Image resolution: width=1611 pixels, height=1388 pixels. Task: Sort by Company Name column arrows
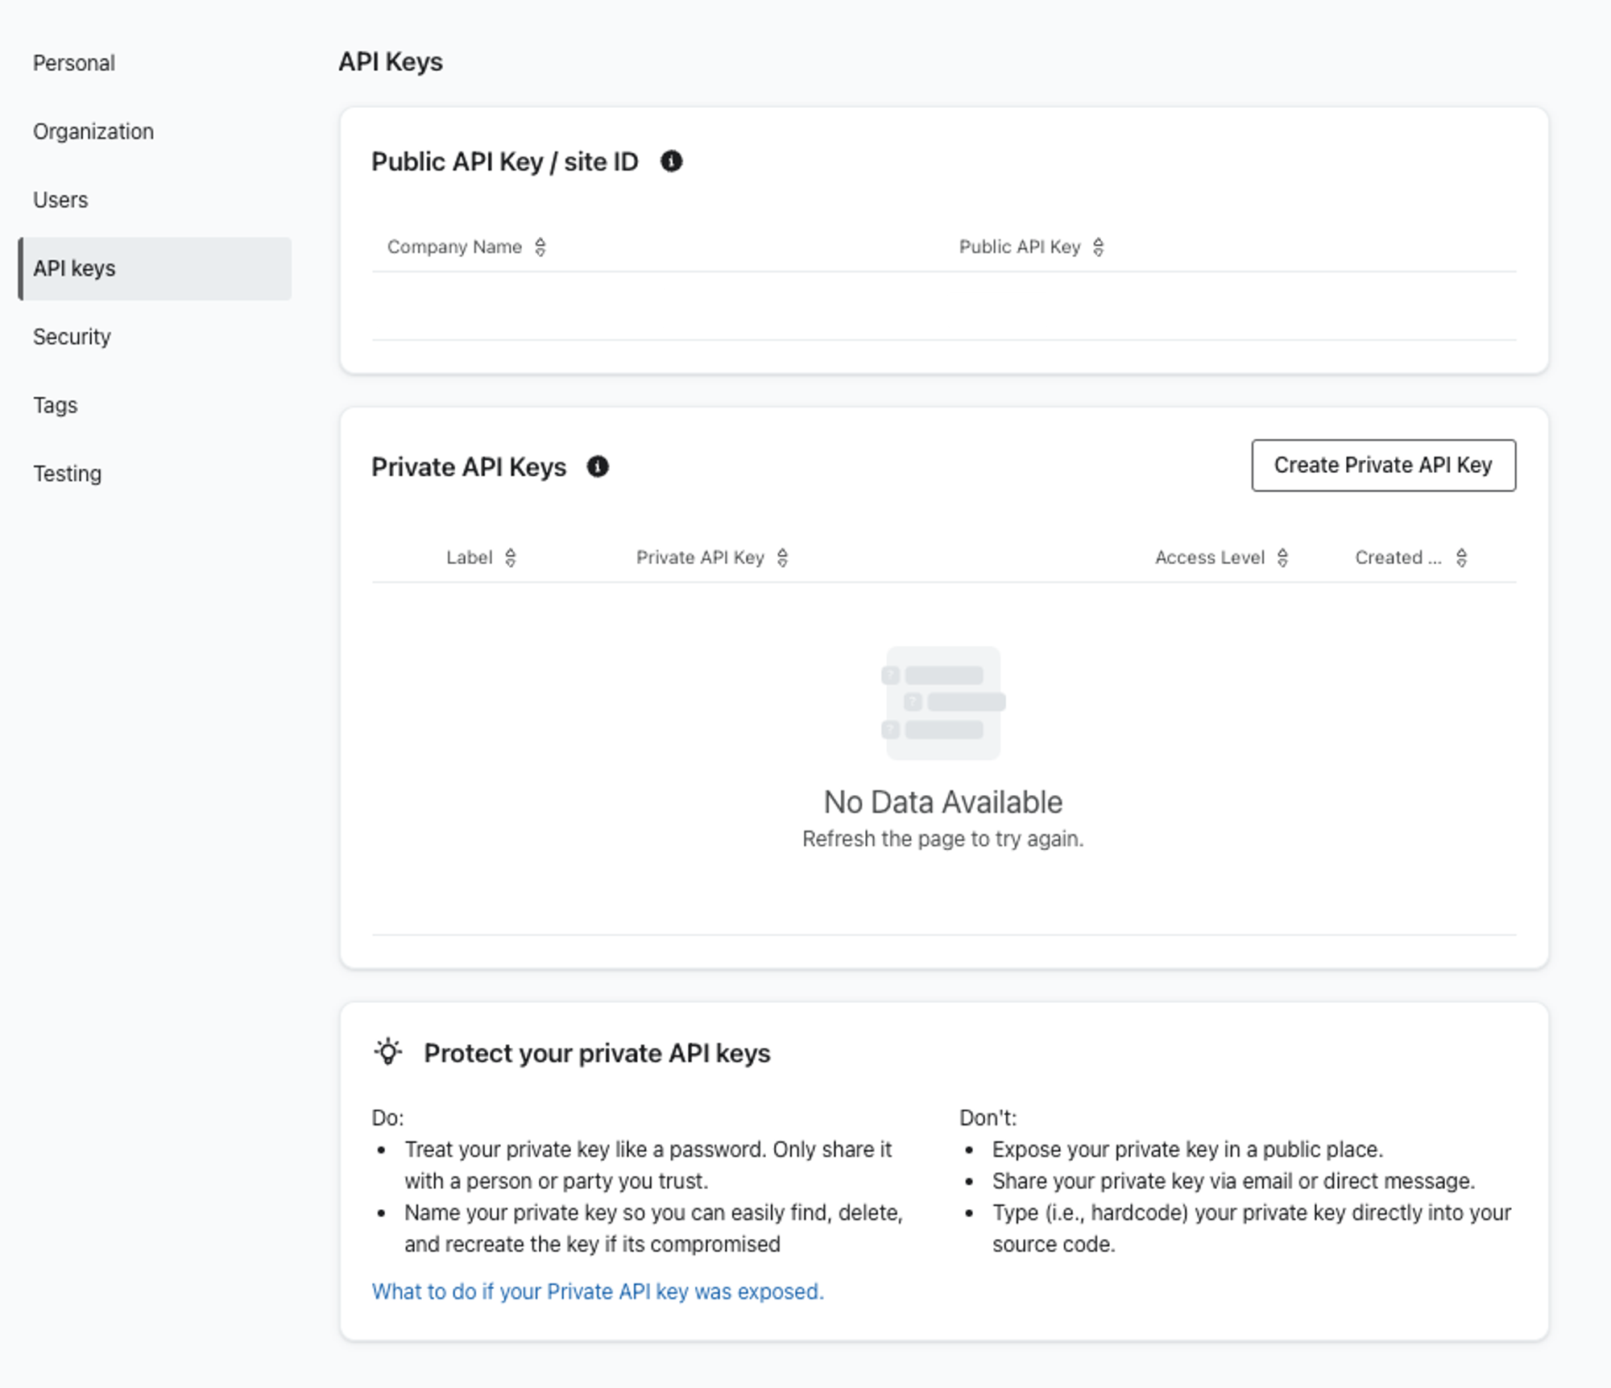coord(540,247)
